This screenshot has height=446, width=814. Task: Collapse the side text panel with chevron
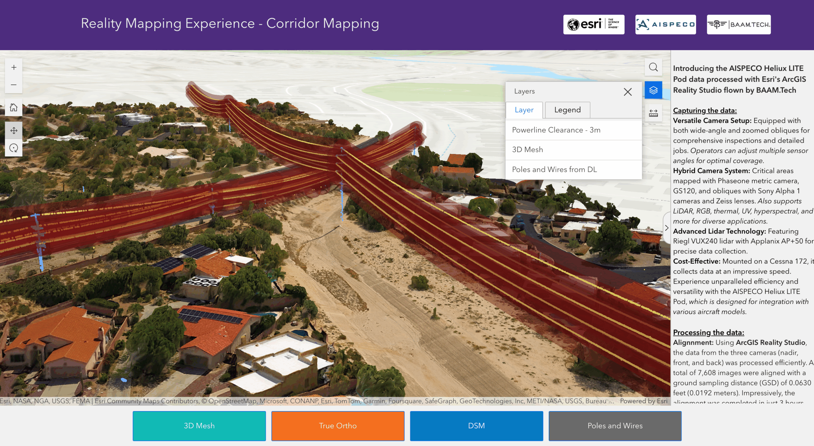[666, 228]
